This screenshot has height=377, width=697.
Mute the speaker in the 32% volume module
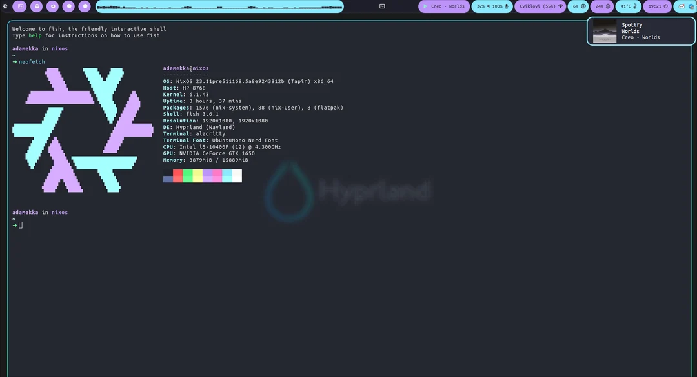coord(488,6)
